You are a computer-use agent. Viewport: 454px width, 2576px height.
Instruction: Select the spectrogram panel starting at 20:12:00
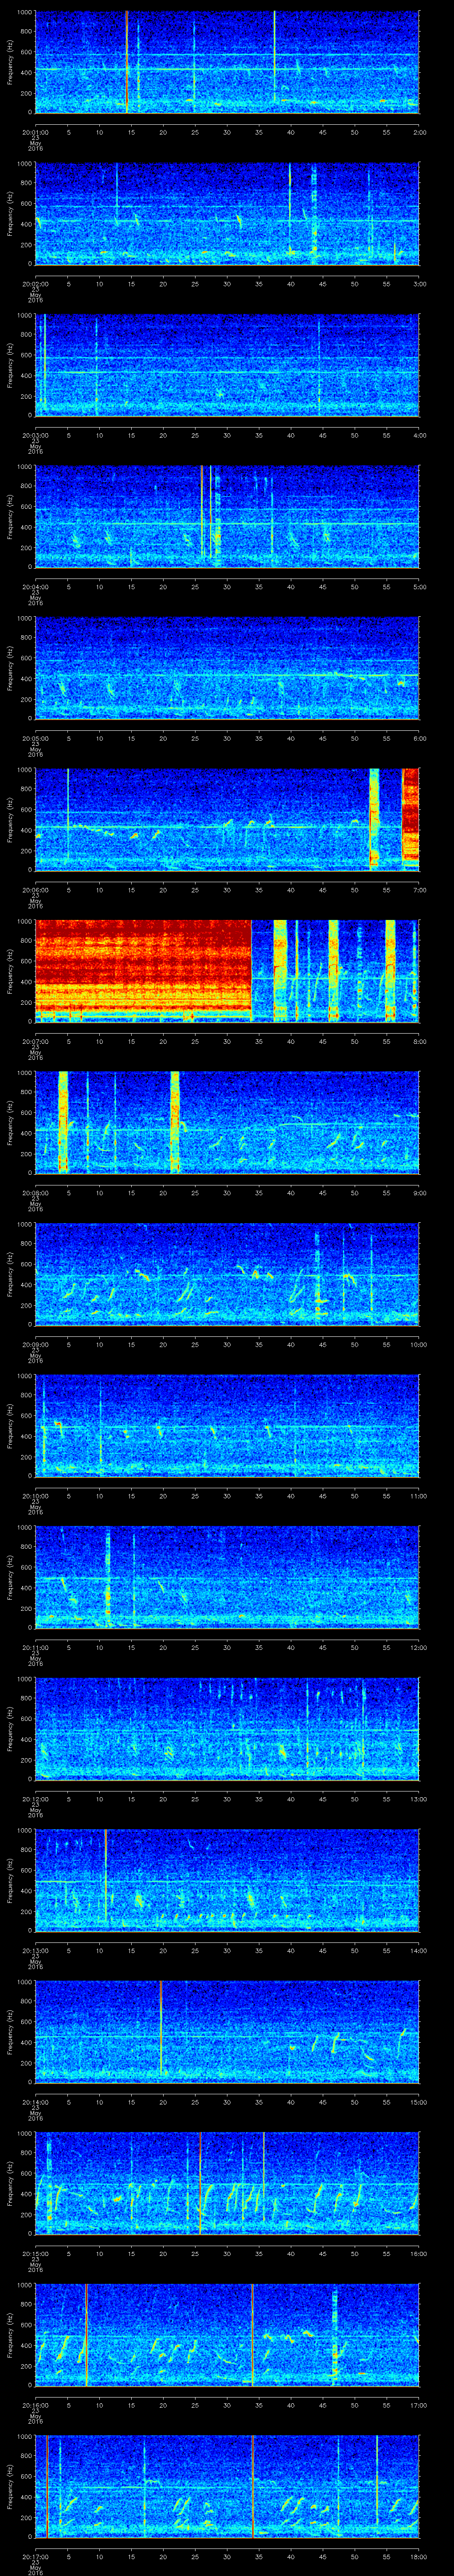[x=227, y=1728]
